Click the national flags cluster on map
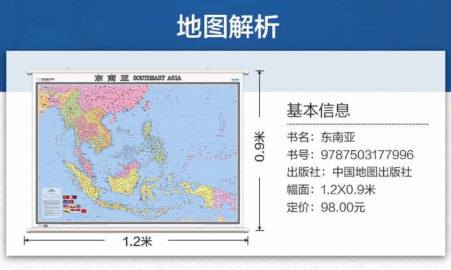The width and height of the screenshot is (451, 270). [x=74, y=204]
